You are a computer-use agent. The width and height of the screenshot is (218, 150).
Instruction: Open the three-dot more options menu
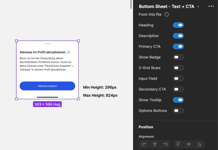tap(211, 6)
